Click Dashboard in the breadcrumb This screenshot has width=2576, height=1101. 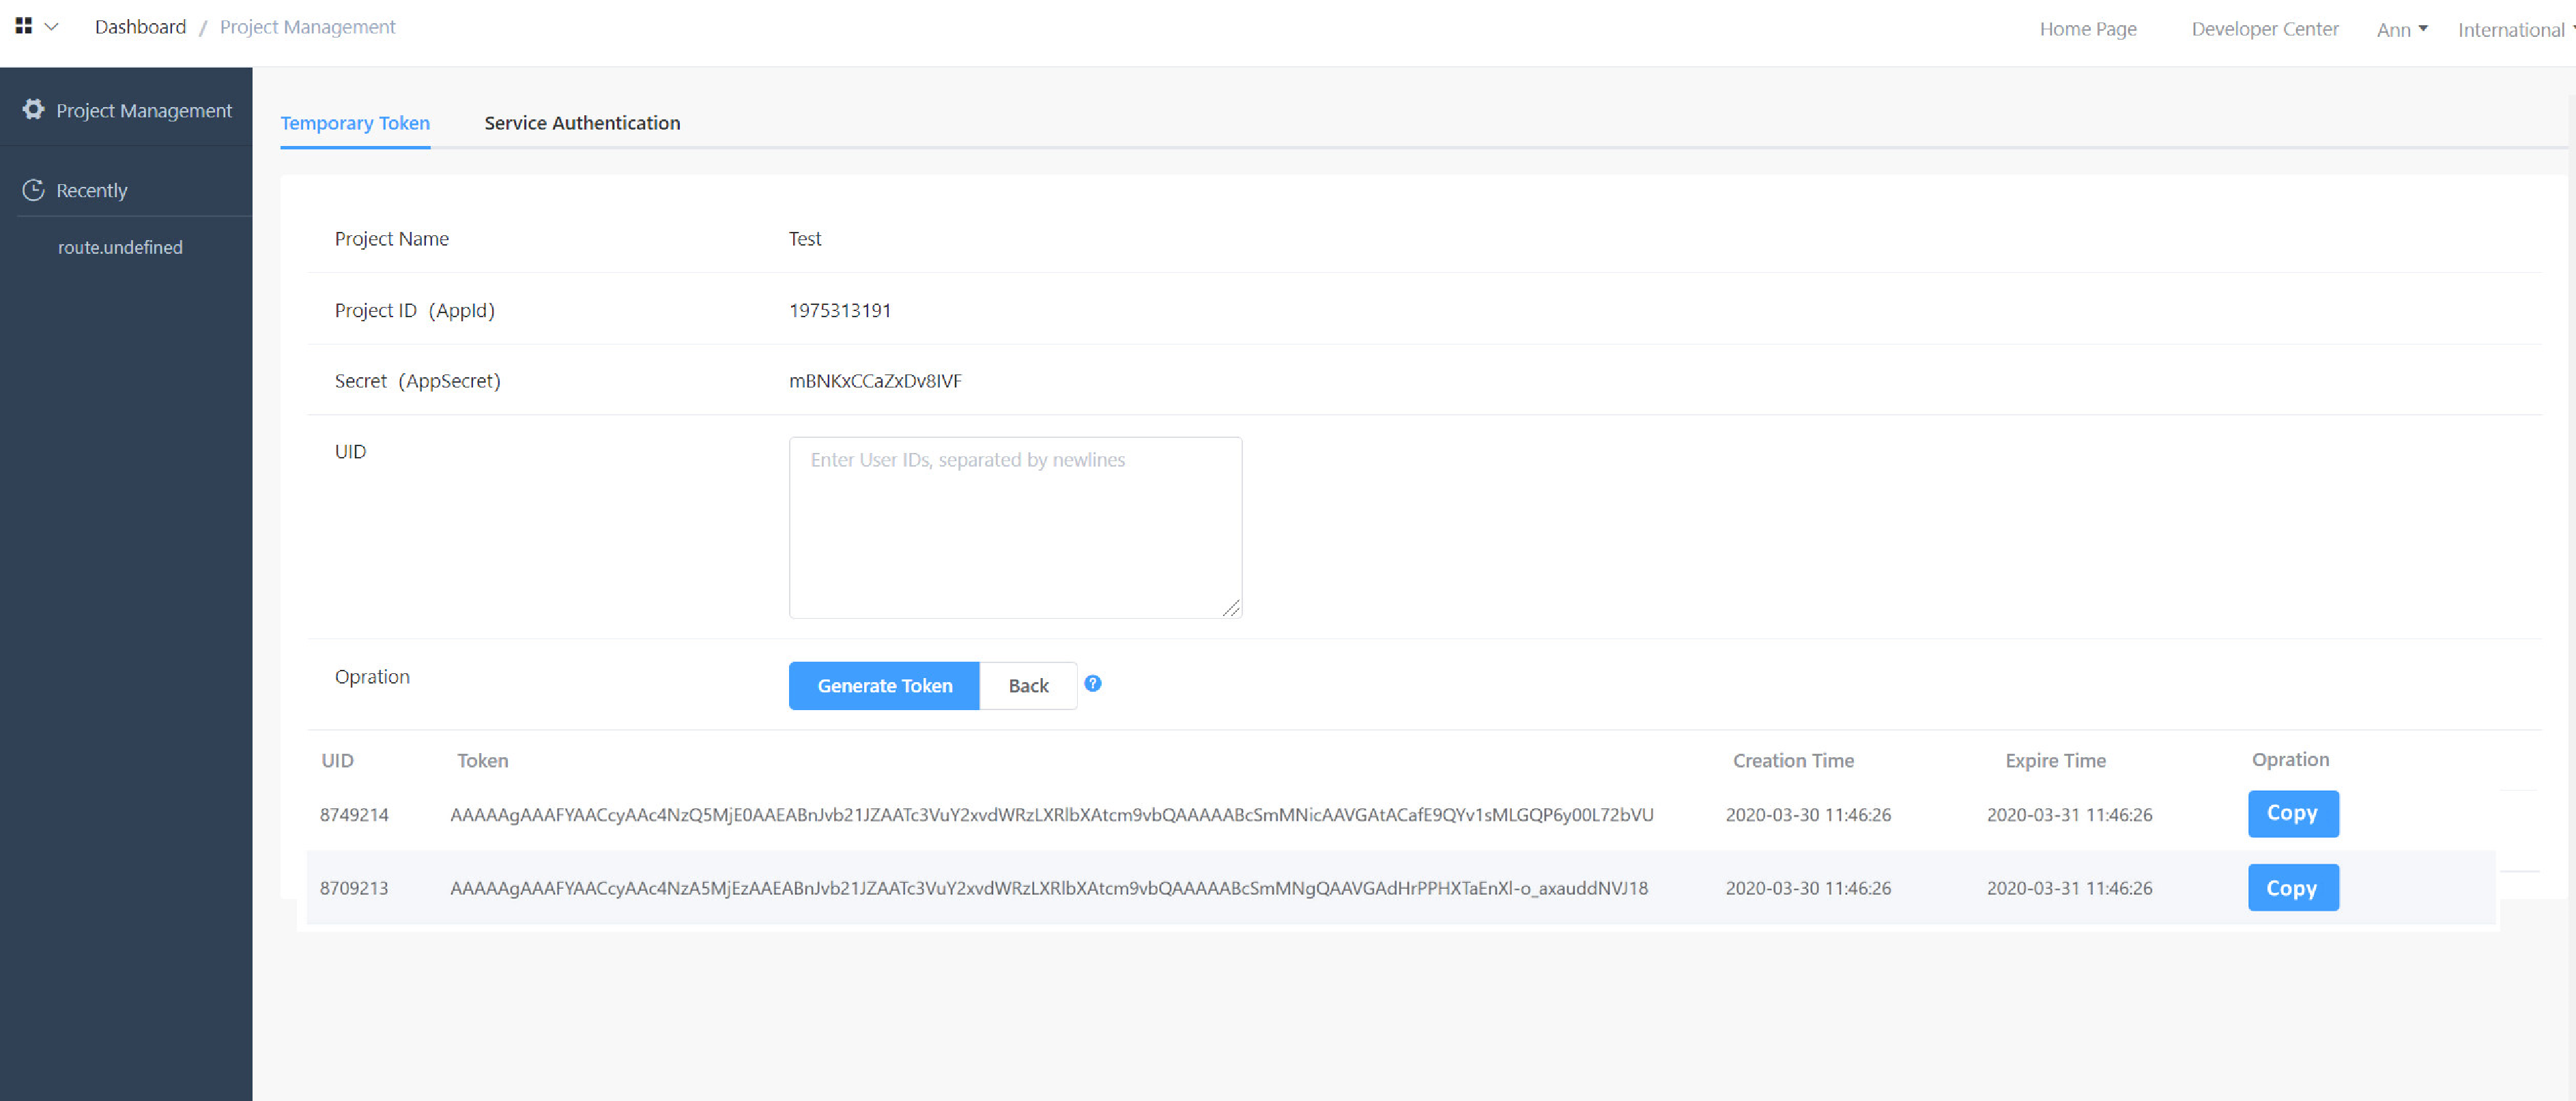[x=140, y=27]
